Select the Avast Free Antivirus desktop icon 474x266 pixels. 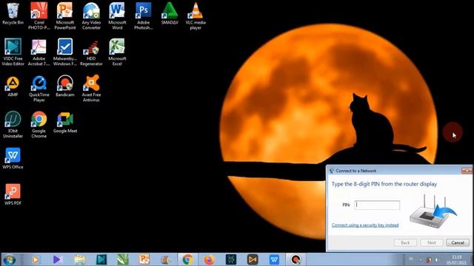click(91, 88)
